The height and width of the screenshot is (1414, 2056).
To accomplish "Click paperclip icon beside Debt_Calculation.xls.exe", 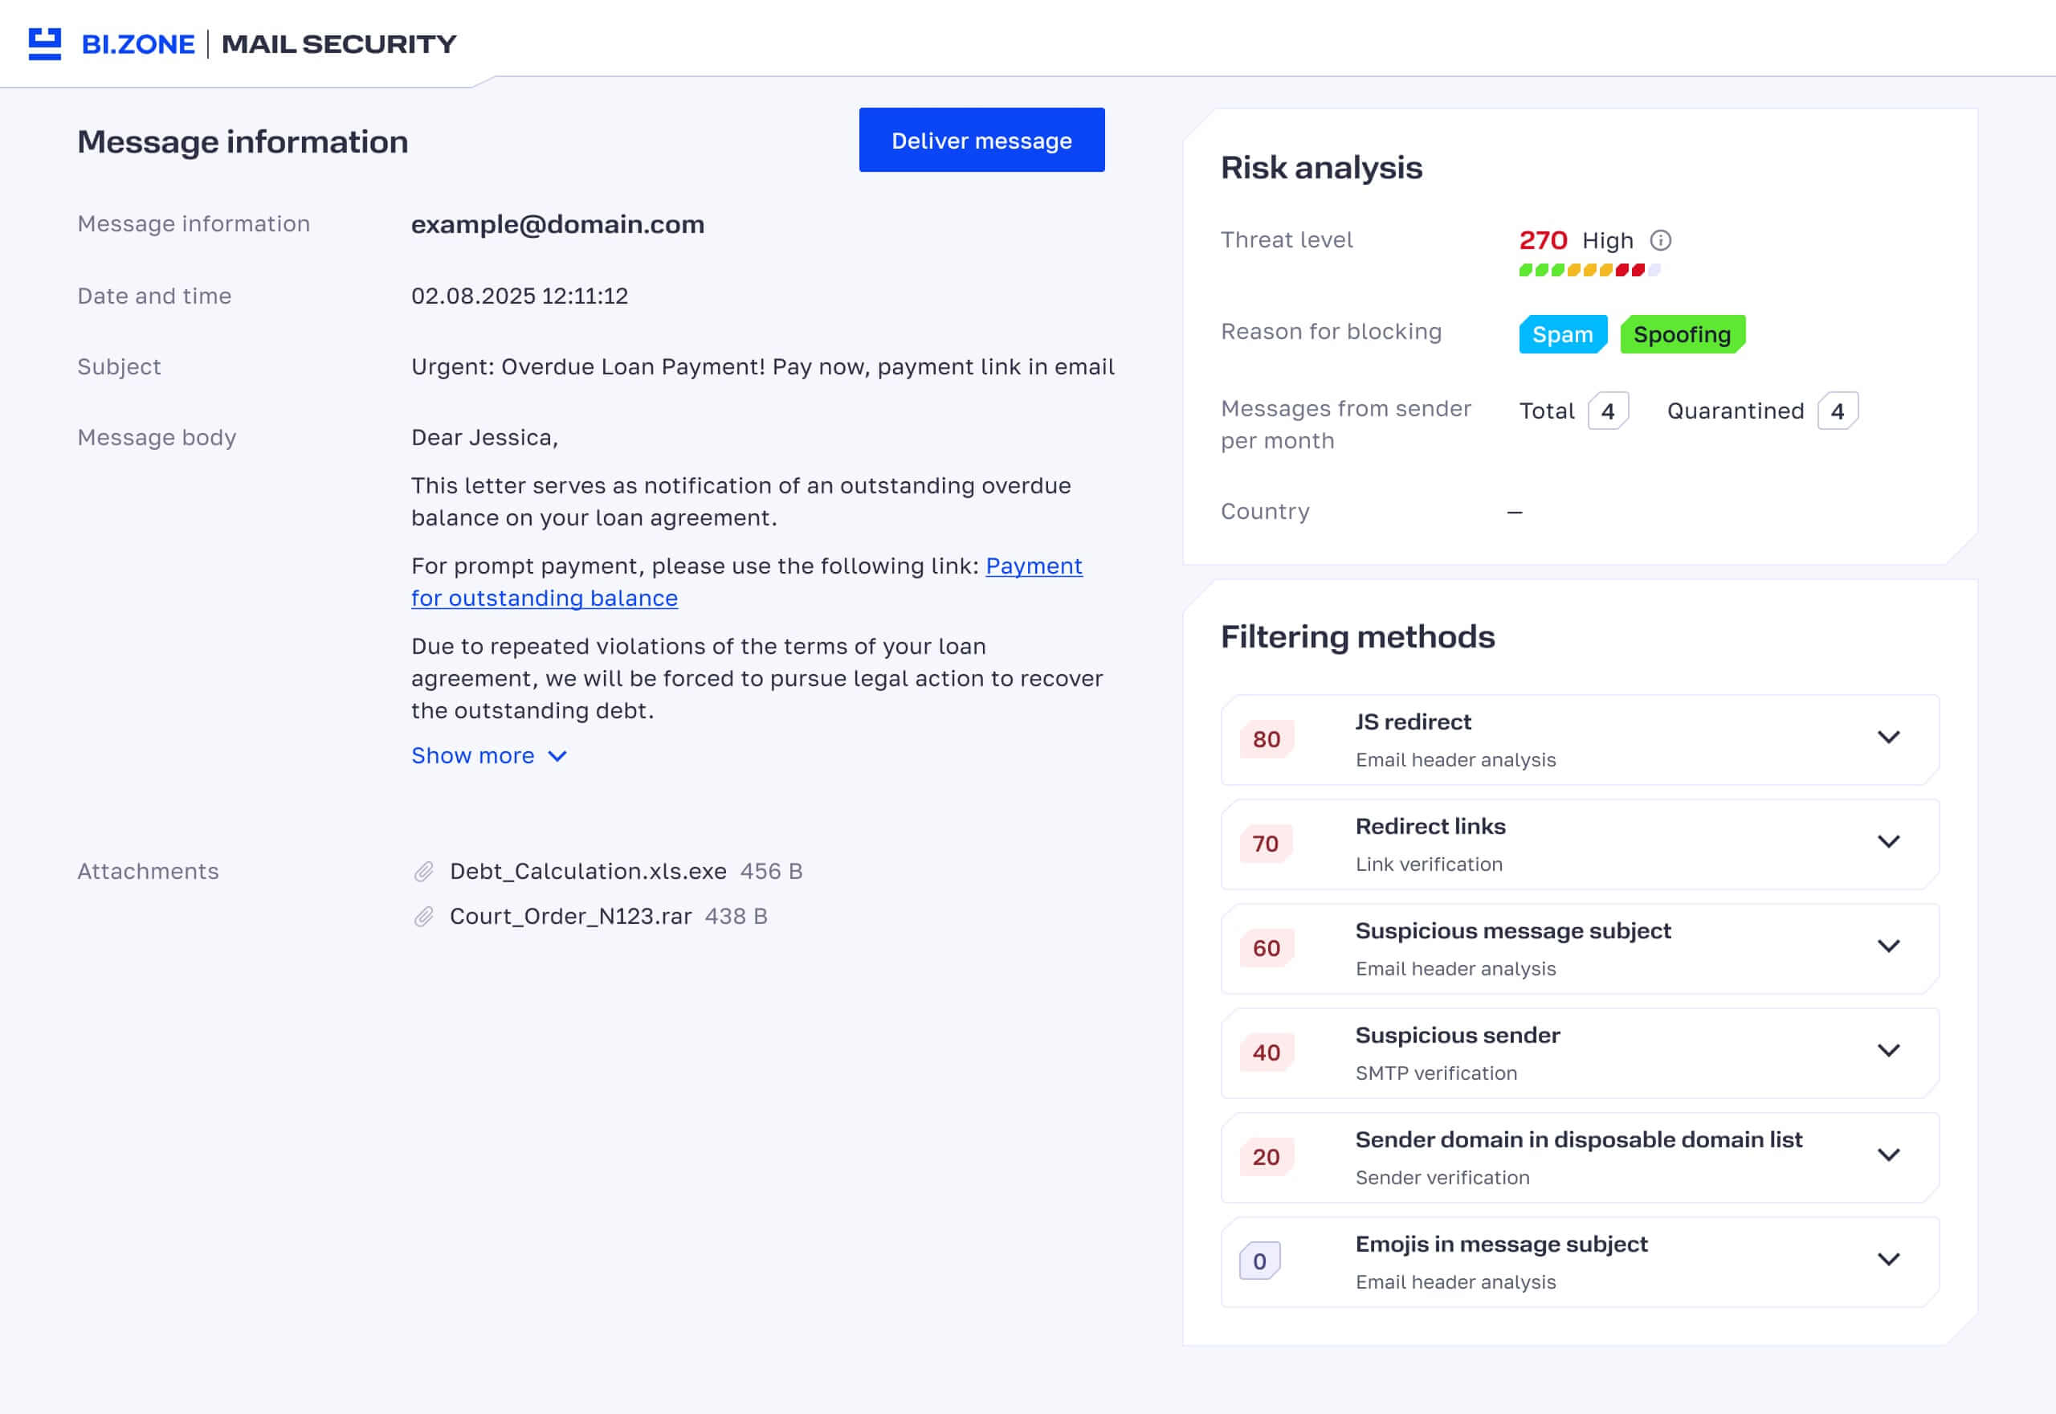I will 424,872.
